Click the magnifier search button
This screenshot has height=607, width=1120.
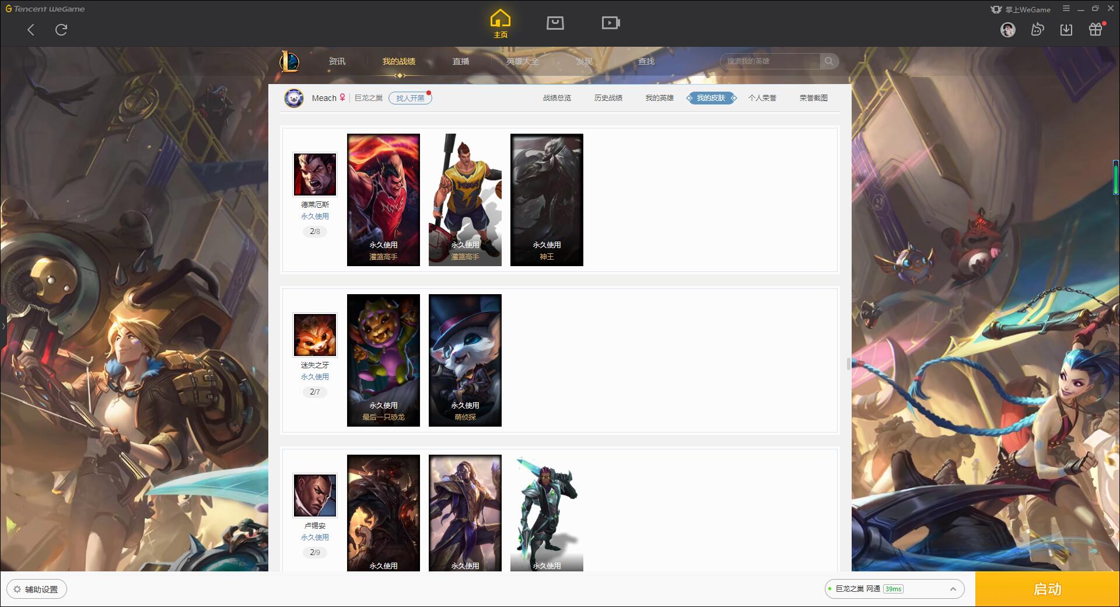(829, 61)
